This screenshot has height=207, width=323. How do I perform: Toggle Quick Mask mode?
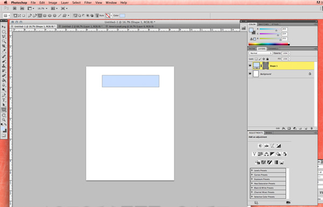(4, 135)
